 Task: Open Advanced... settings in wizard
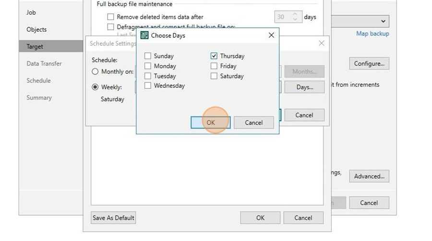(x=369, y=176)
